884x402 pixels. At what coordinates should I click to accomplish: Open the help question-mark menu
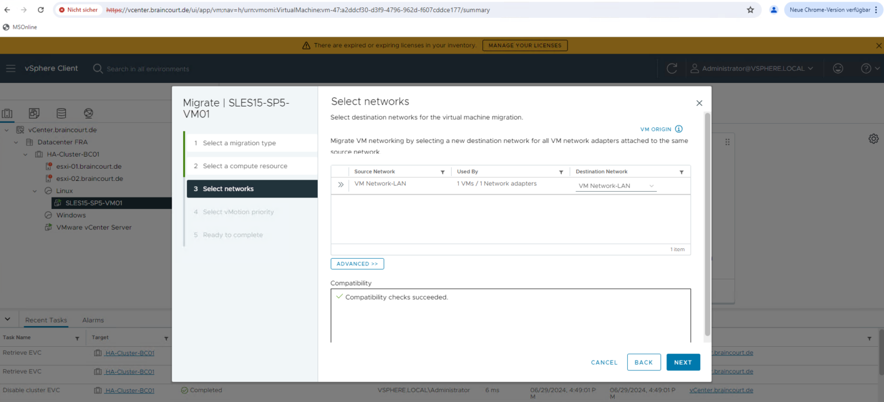pyautogui.click(x=867, y=68)
